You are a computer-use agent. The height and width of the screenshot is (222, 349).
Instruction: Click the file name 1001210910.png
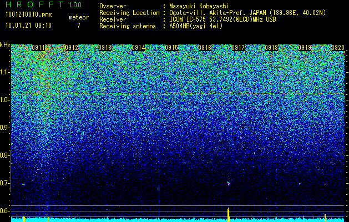tap(28, 14)
